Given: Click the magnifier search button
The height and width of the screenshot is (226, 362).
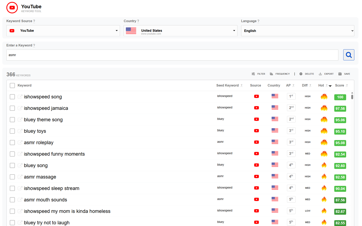Looking at the screenshot, I should [349, 55].
